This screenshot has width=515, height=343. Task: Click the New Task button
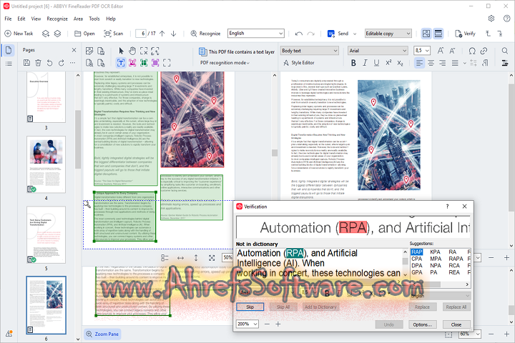tap(19, 34)
